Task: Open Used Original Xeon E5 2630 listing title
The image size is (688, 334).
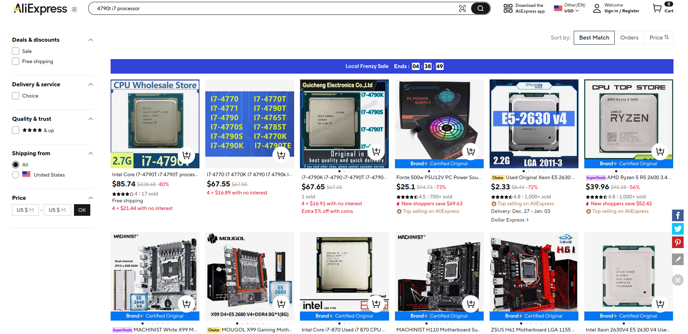Action: pyautogui.click(x=540, y=177)
